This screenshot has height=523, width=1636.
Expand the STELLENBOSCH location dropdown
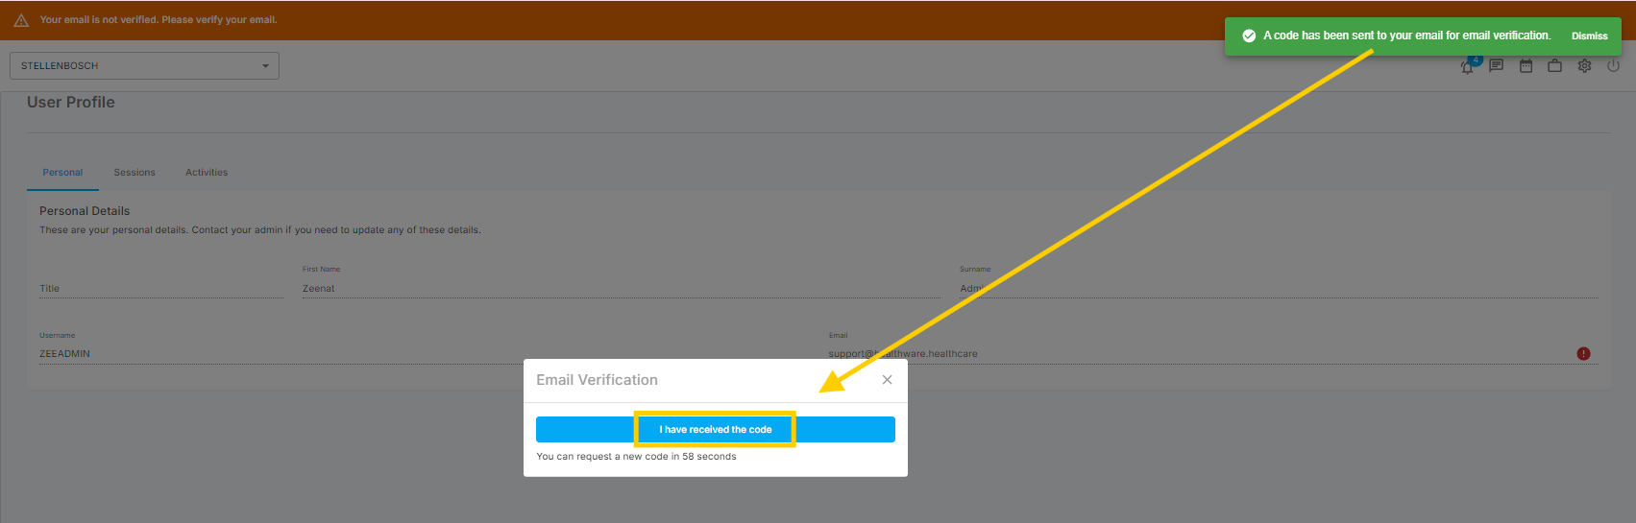144,66
